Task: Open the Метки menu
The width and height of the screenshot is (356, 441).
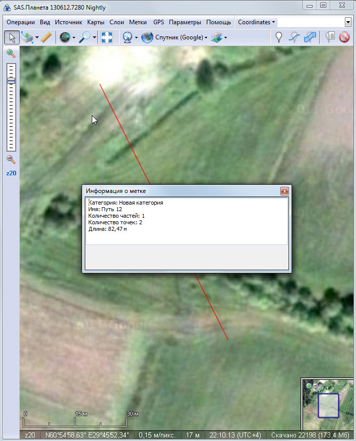Action: point(138,22)
